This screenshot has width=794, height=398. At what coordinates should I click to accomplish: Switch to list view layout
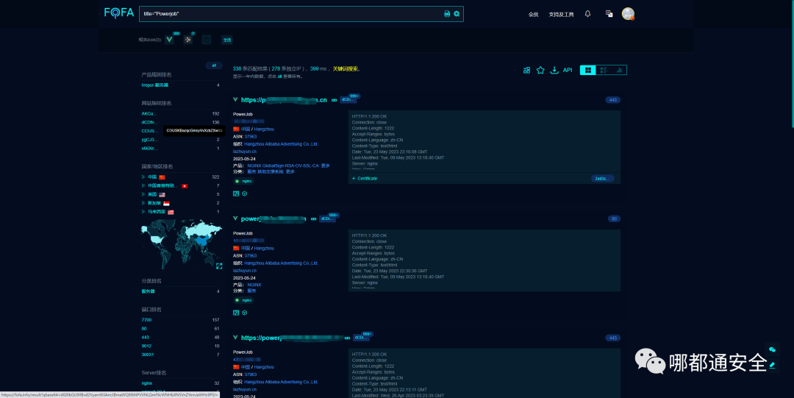[x=604, y=70]
